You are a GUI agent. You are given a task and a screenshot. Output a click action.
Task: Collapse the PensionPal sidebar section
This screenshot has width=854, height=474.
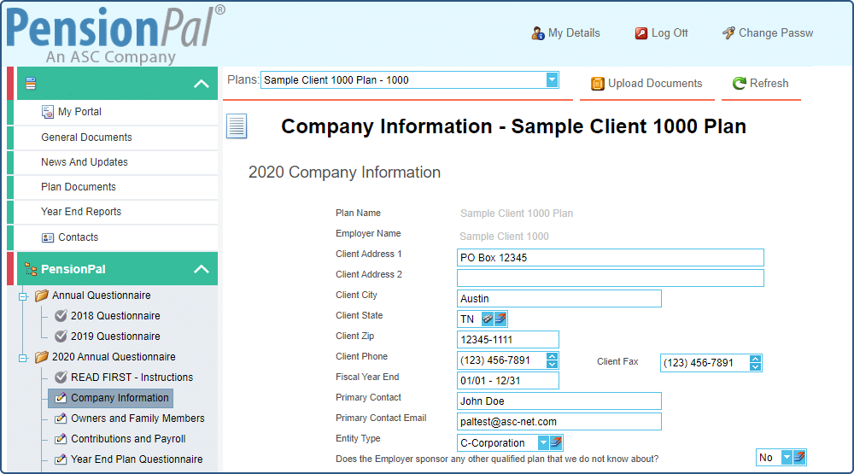[202, 269]
